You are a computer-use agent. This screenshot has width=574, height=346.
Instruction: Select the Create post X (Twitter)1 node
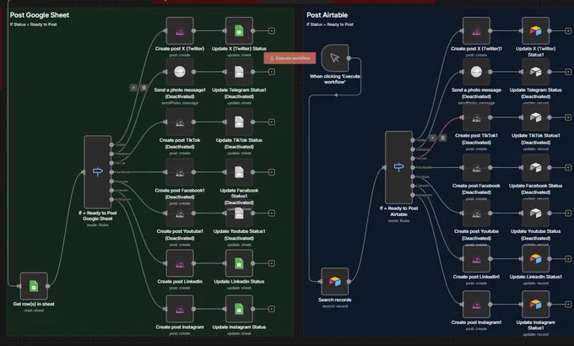[x=476, y=30]
